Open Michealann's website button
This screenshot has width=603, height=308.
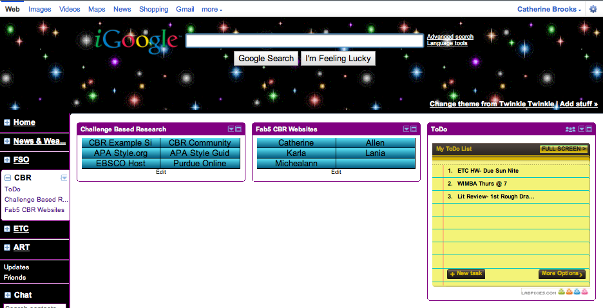[296, 164]
